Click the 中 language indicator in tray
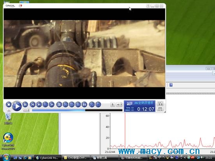 159,157
